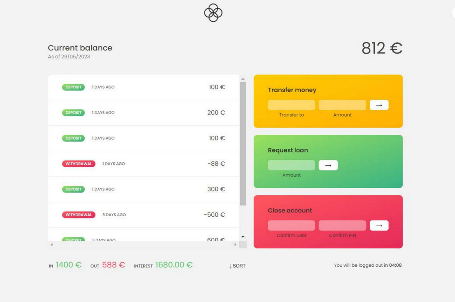Viewport: 455px width, 302px height.
Task: Click the Bankist flower logo
Action: point(213,13)
